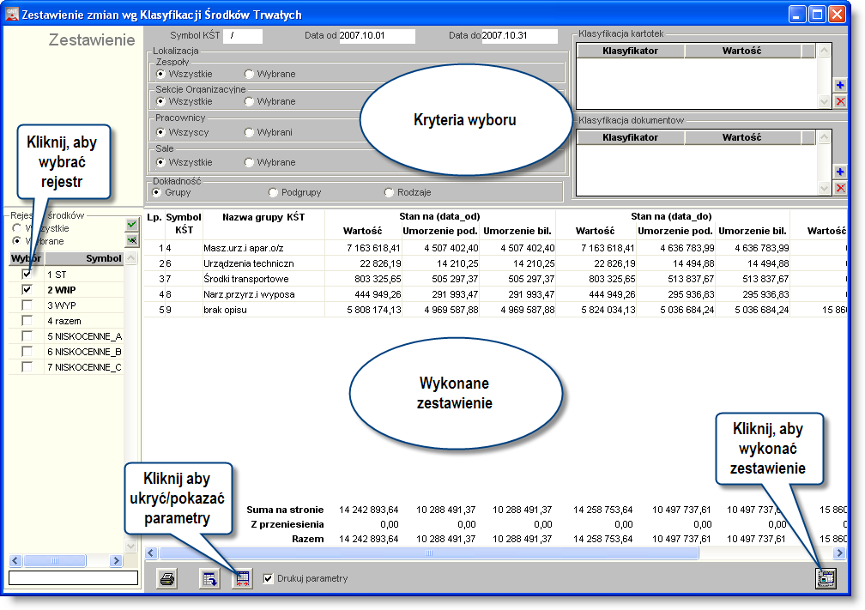Click the Klasyfikacja dokumentow scroll-up arrow
The height and width of the screenshot is (610, 865).
click(x=824, y=136)
